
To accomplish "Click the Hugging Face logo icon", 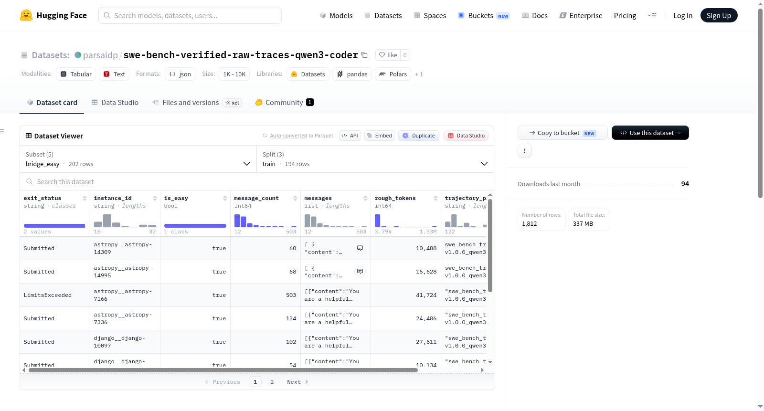I will (26, 15).
